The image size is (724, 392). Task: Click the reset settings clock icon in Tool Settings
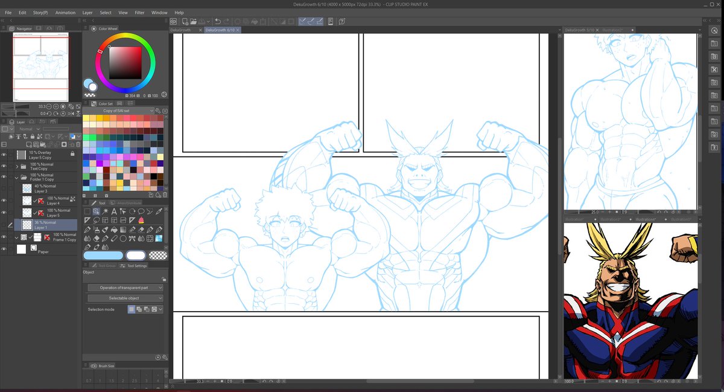tap(158, 358)
